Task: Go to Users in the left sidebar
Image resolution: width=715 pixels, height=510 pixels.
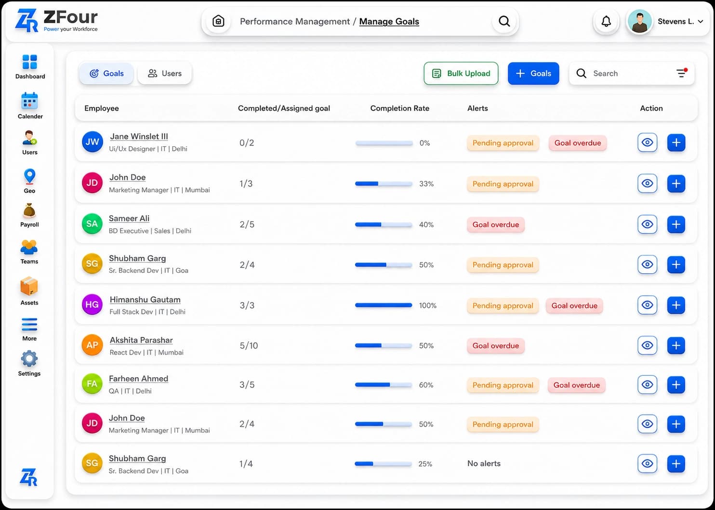Action: [29, 142]
